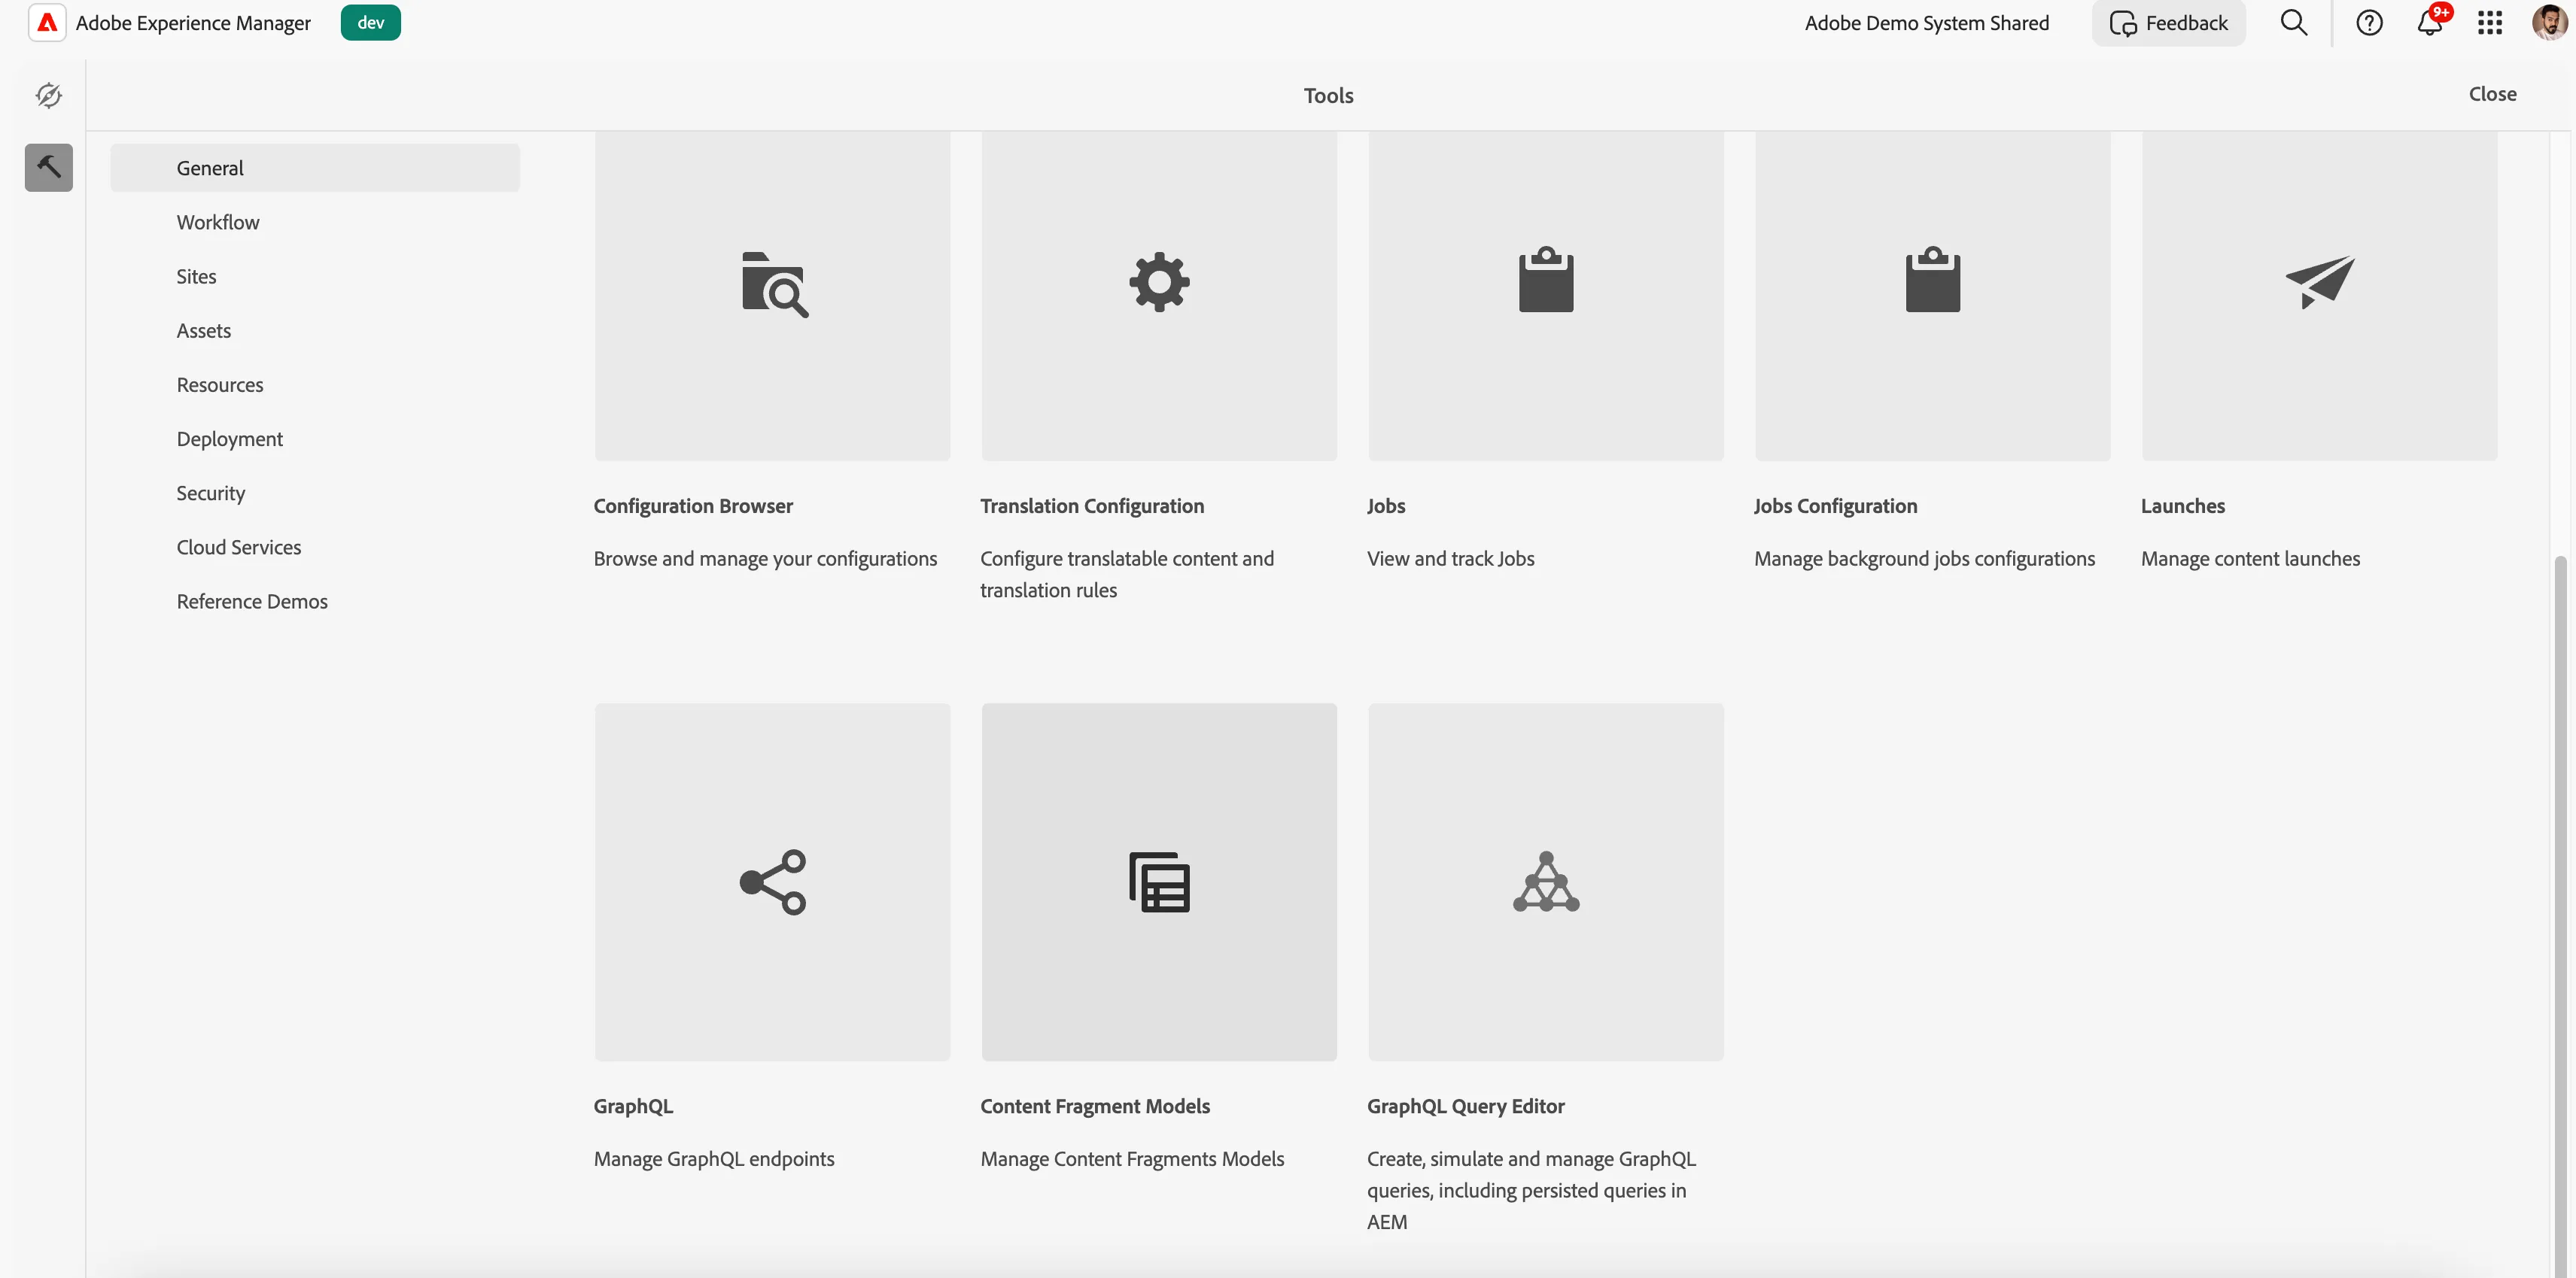
Task: Click the Adobe Demo System Shared label
Action: pyautogui.click(x=1926, y=23)
